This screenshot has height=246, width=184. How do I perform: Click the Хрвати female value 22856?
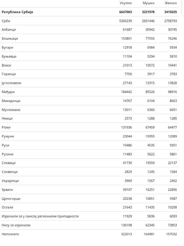tap(171, 190)
